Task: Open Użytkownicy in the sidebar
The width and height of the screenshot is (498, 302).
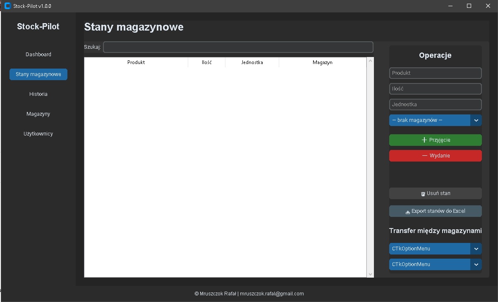Action: tap(38, 134)
